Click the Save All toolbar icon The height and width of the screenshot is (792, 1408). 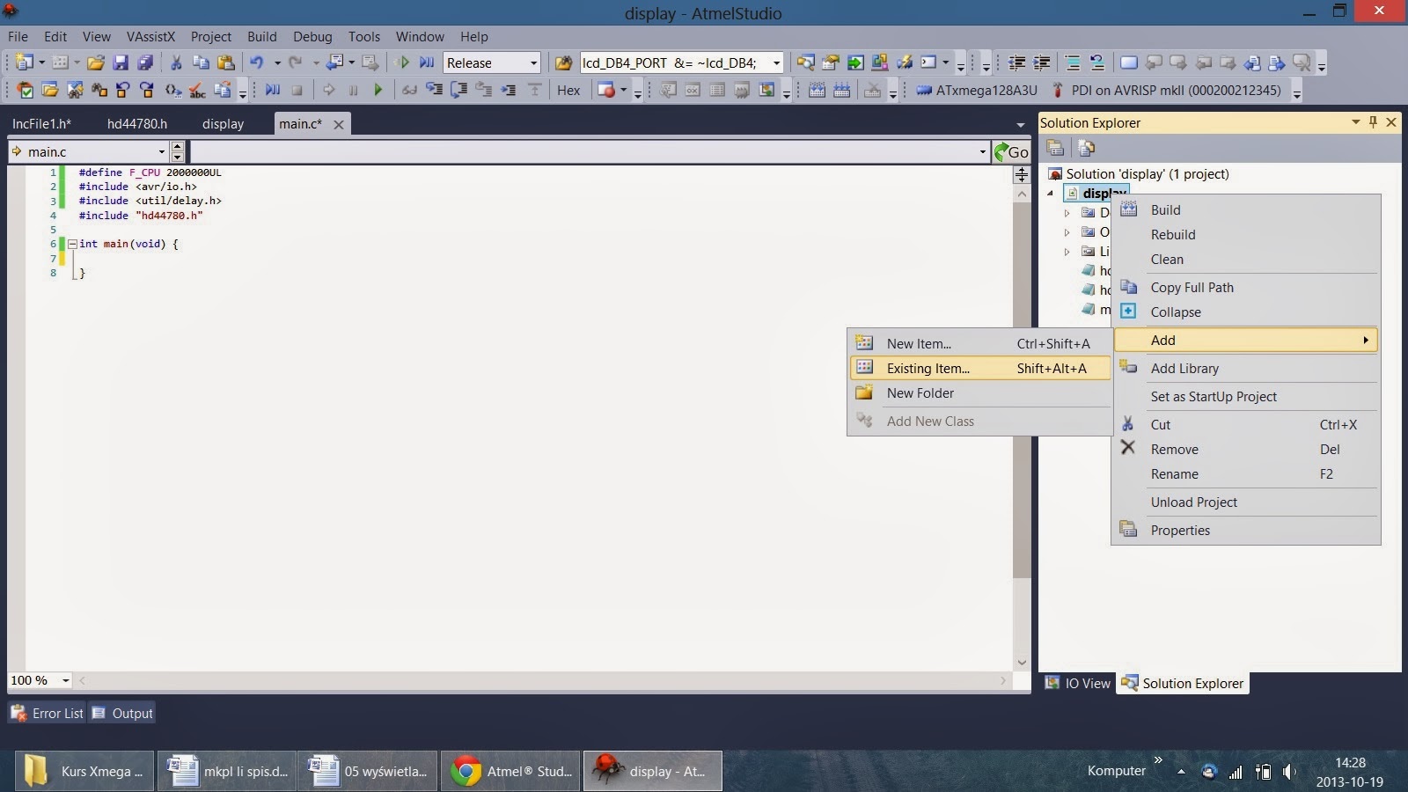click(145, 62)
